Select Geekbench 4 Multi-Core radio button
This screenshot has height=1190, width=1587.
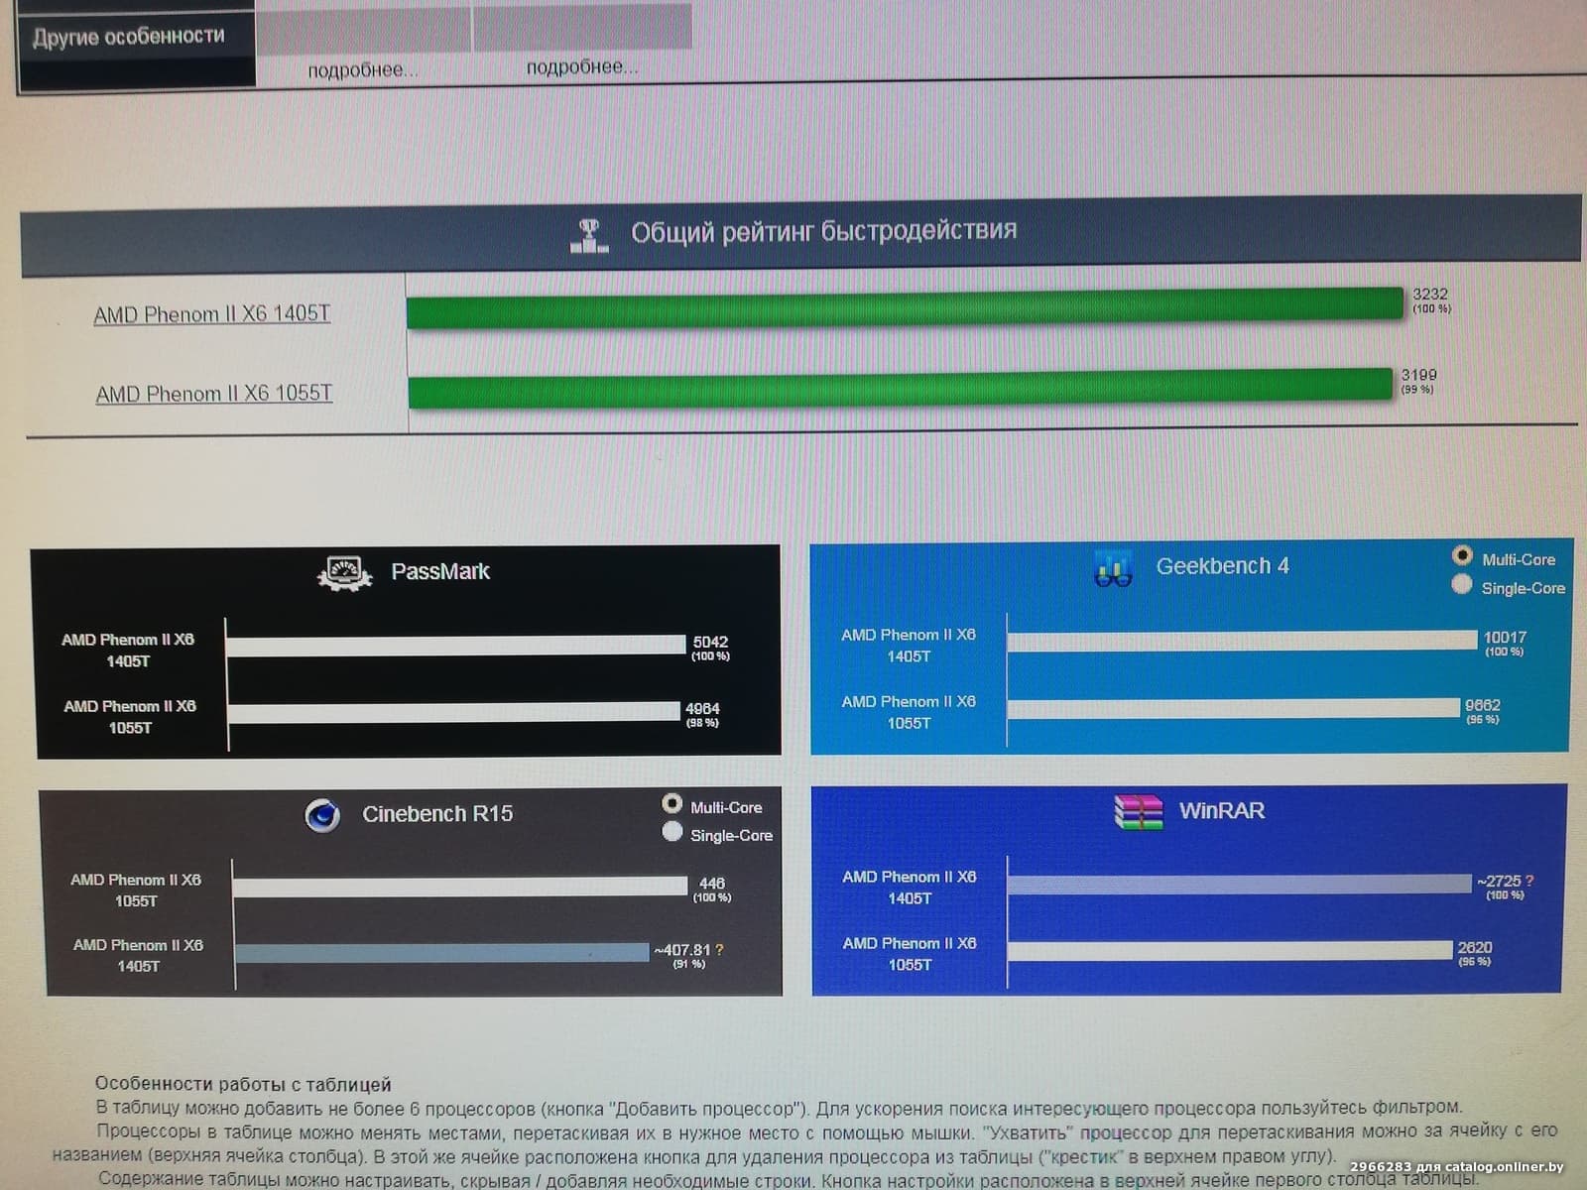tap(1462, 555)
